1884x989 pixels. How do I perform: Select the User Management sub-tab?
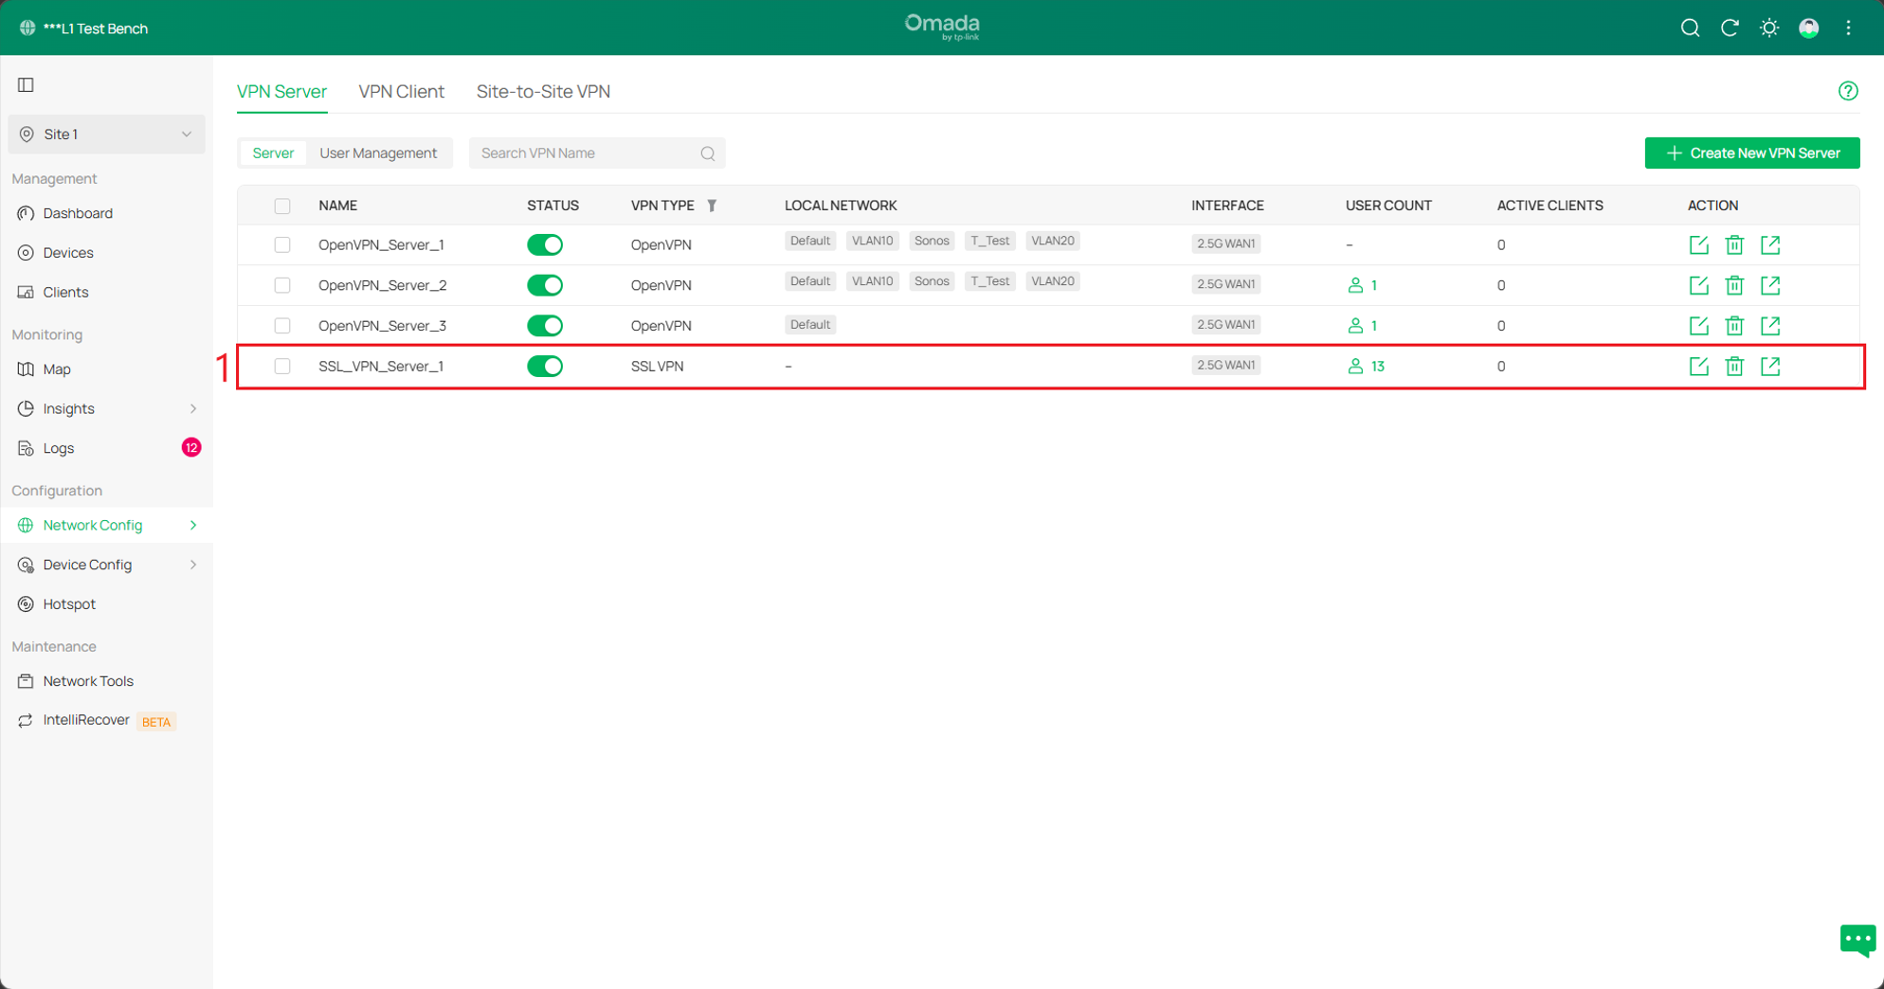[378, 153]
